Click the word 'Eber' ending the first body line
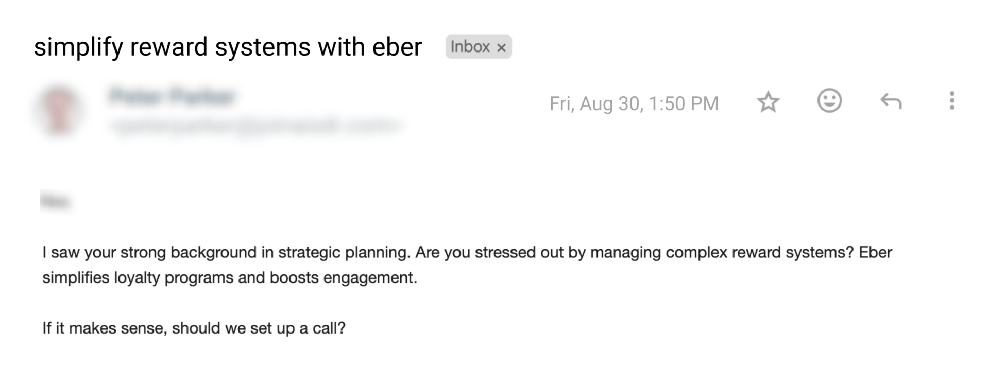 pyautogui.click(x=875, y=253)
